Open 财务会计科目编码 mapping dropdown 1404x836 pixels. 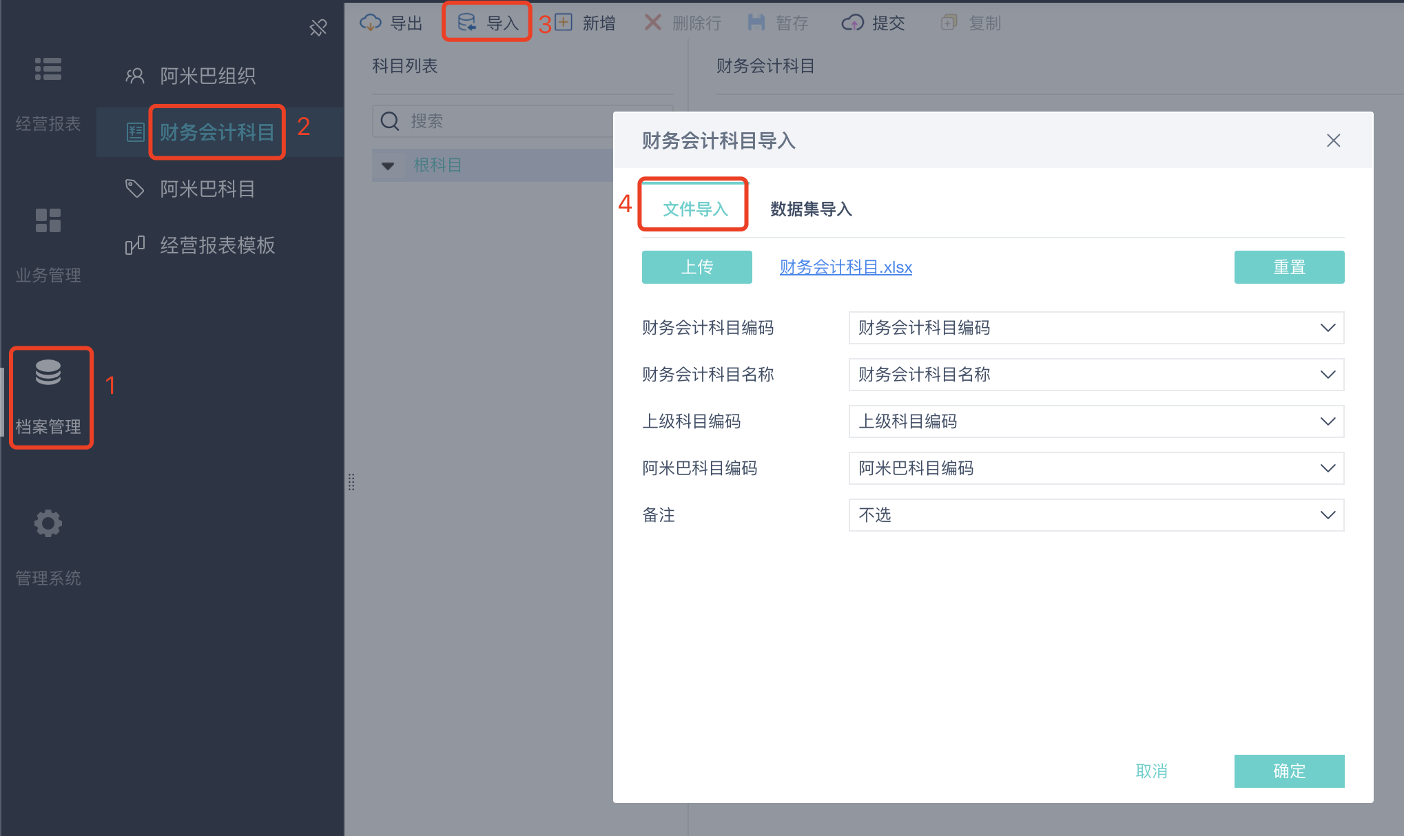[x=1095, y=328]
